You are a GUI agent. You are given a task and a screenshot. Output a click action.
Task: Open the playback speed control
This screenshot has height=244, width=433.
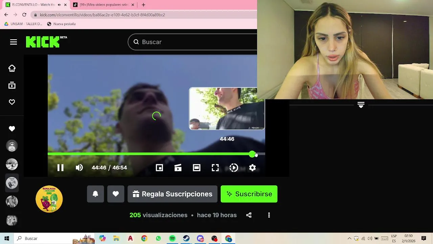click(x=234, y=168)
